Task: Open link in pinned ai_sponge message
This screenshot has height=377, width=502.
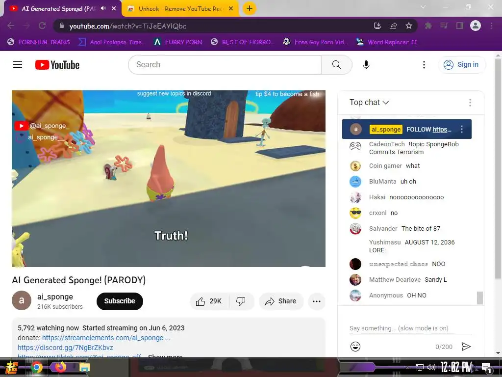Action: coord(442,129)
